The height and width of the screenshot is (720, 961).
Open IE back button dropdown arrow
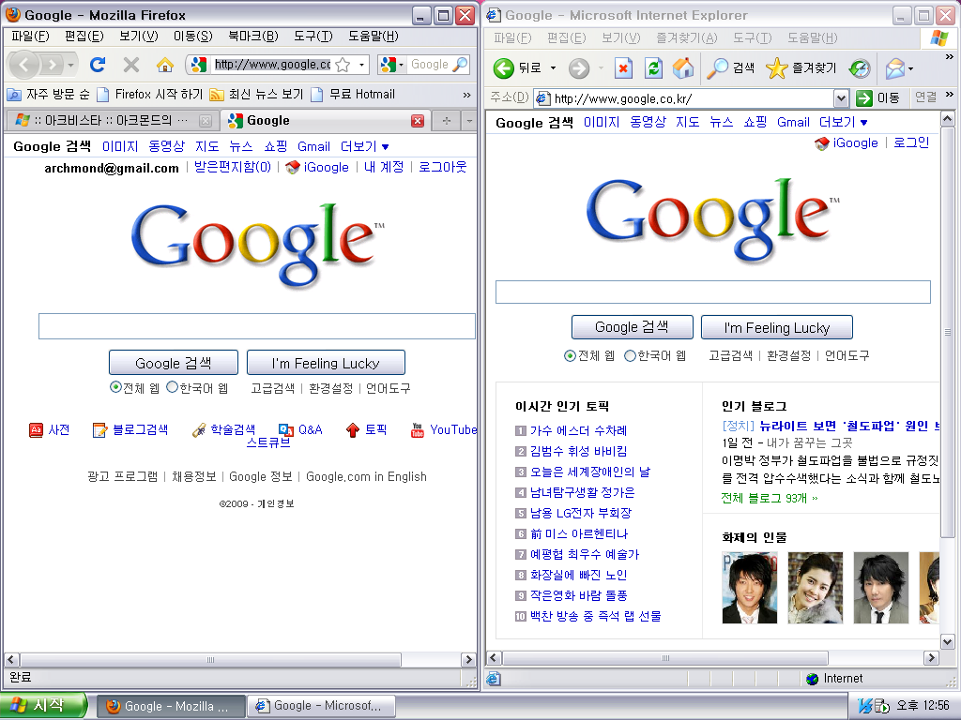pyautogui.click(x=553, y=67)
